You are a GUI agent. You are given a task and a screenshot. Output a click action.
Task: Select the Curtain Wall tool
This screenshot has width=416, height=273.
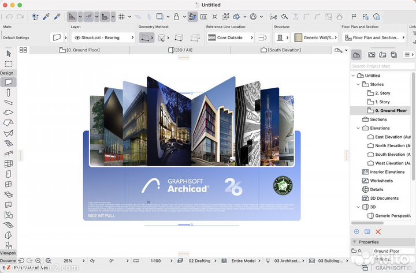point(9,164)
